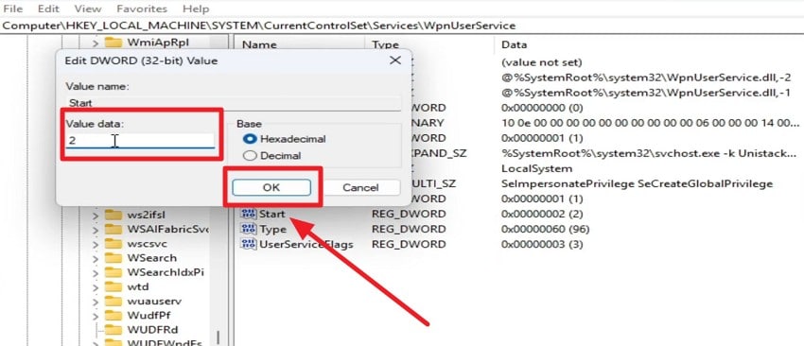
Task: Select the Decimal base option
Action: (x=251, y=156)
